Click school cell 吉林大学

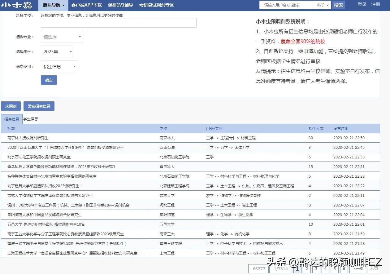[167, 195]
